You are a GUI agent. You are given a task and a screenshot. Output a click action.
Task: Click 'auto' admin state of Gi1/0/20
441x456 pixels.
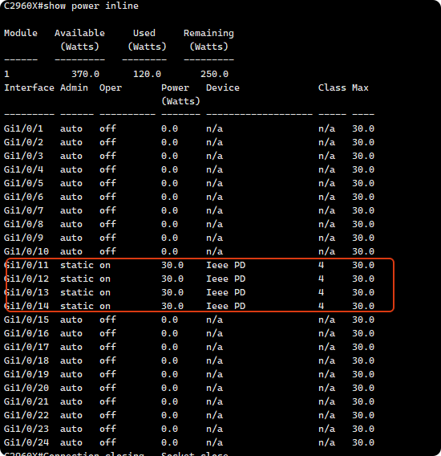coord(71,388)
